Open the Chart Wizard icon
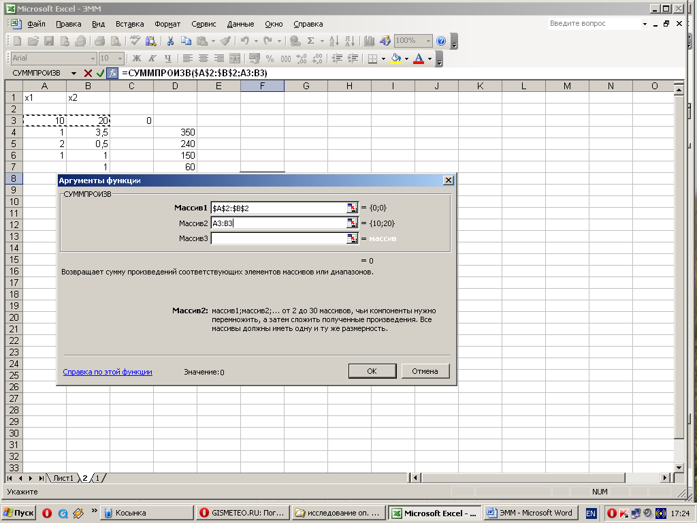Image resolution: width=697 pixels, height=523 pixels. 370,41
